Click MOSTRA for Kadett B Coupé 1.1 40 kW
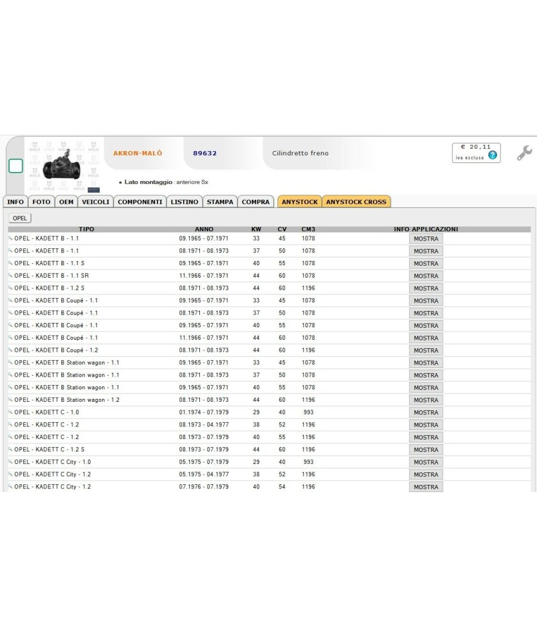537x627 pixels. tap(426, 325)
